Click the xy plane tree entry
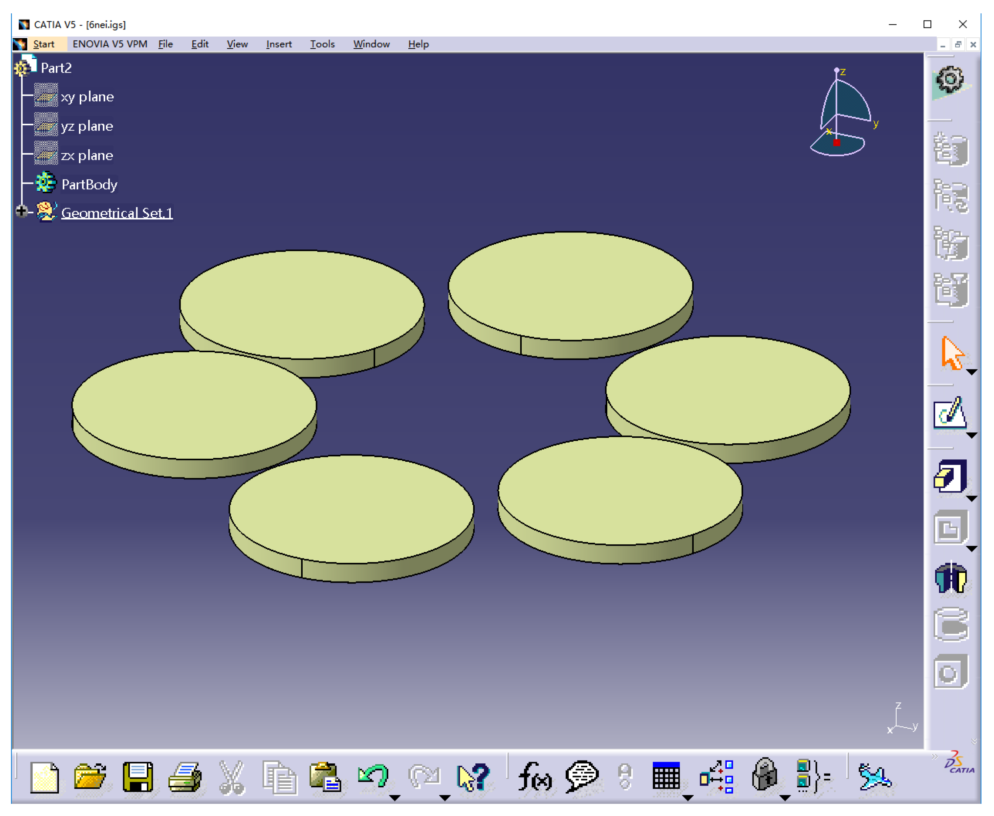 pos(87,97)
